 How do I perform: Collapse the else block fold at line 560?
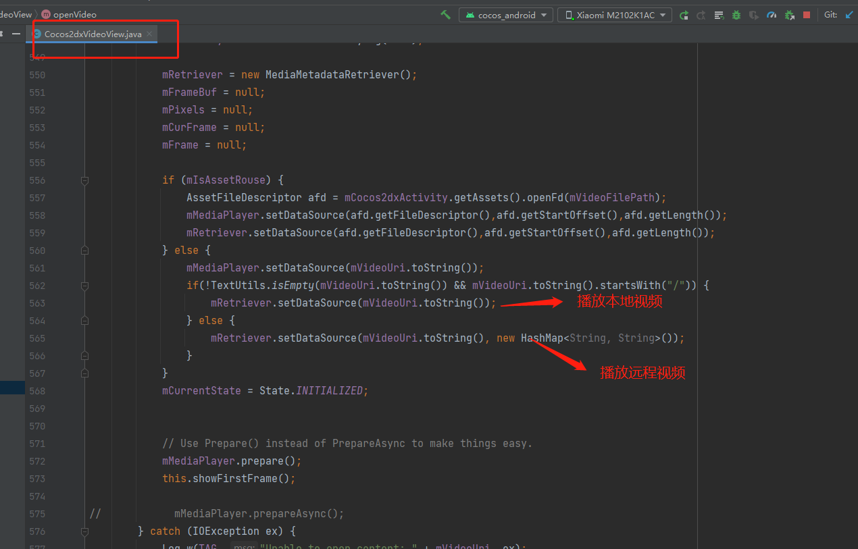point(84,251)
